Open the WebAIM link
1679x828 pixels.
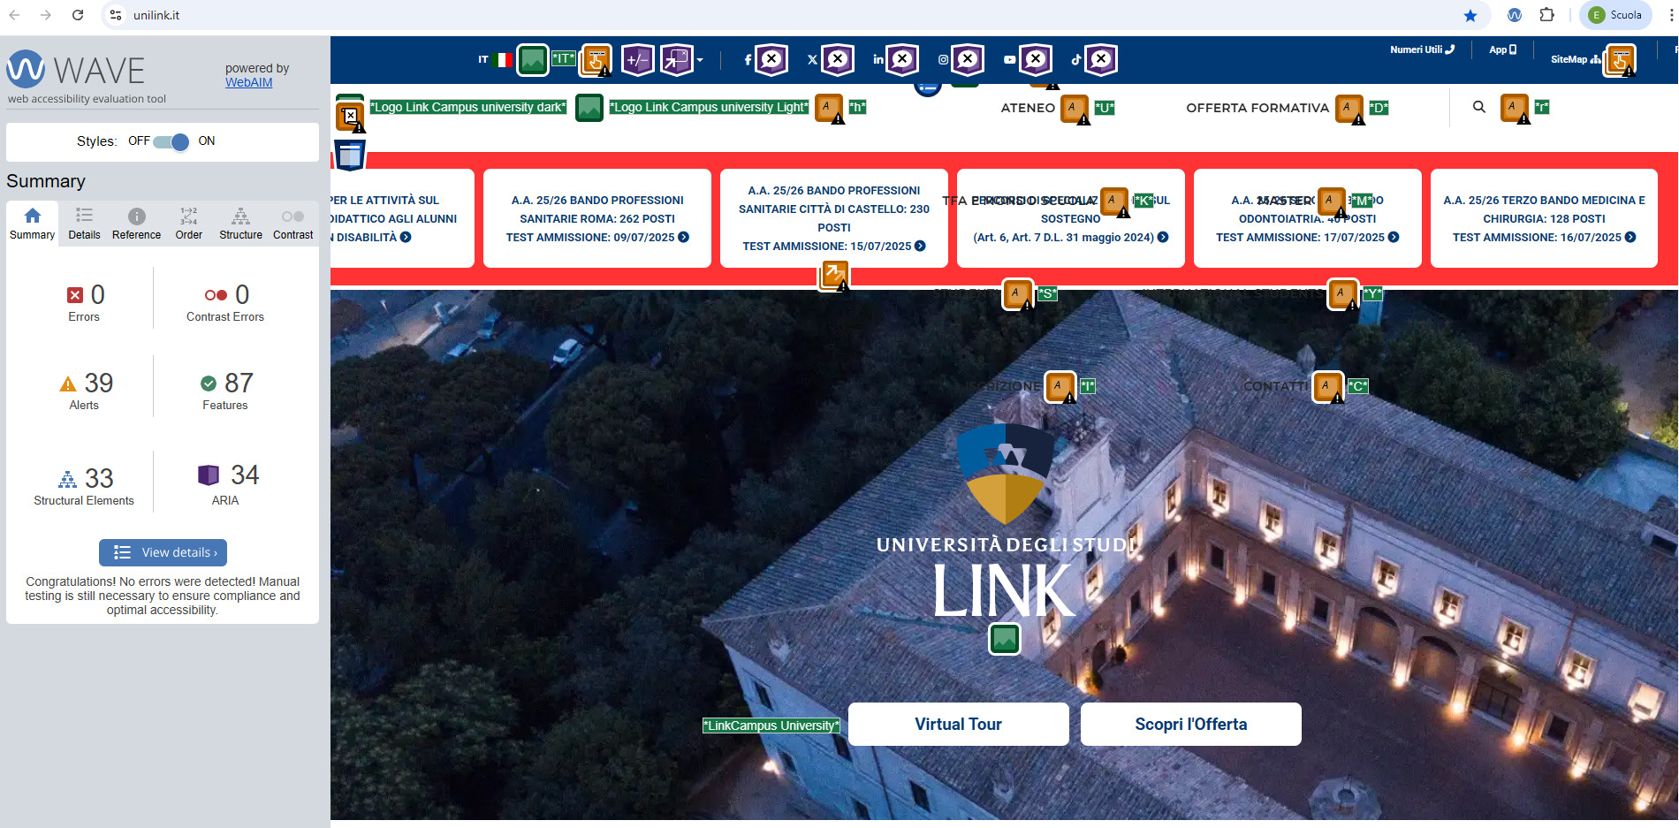coord(248,82)
